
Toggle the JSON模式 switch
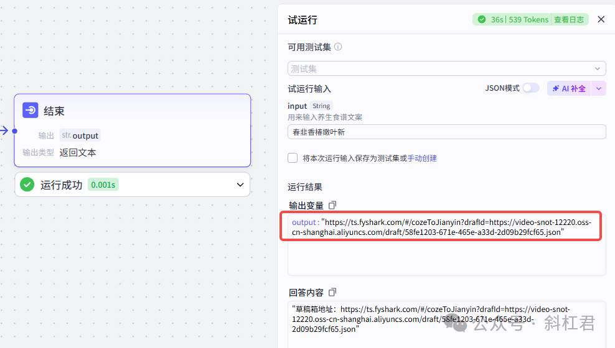coord(531,88)
